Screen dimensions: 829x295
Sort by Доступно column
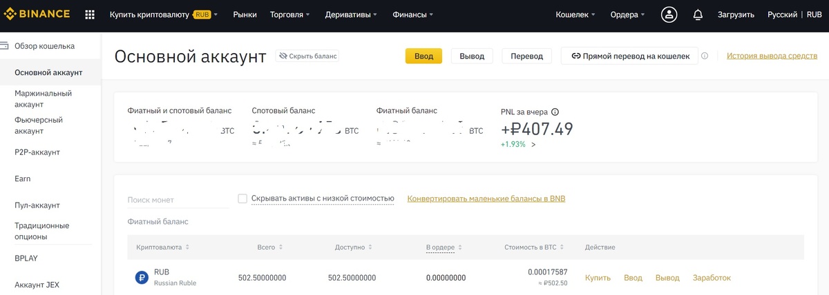pyautogui.click(x=354, y=247)
